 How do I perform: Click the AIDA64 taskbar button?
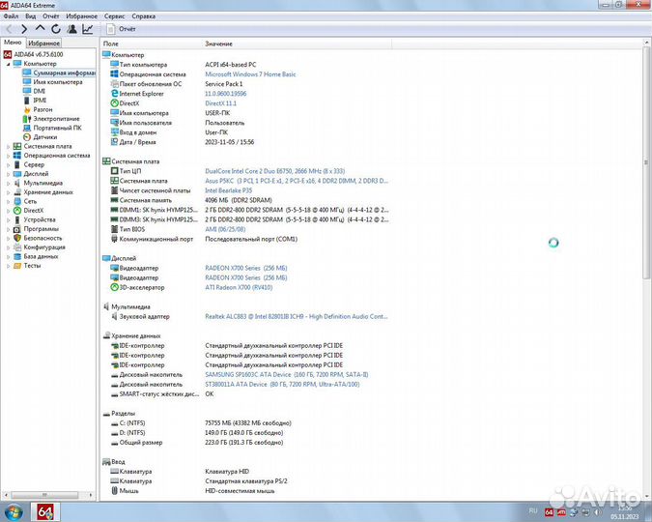tap(45, 512)
